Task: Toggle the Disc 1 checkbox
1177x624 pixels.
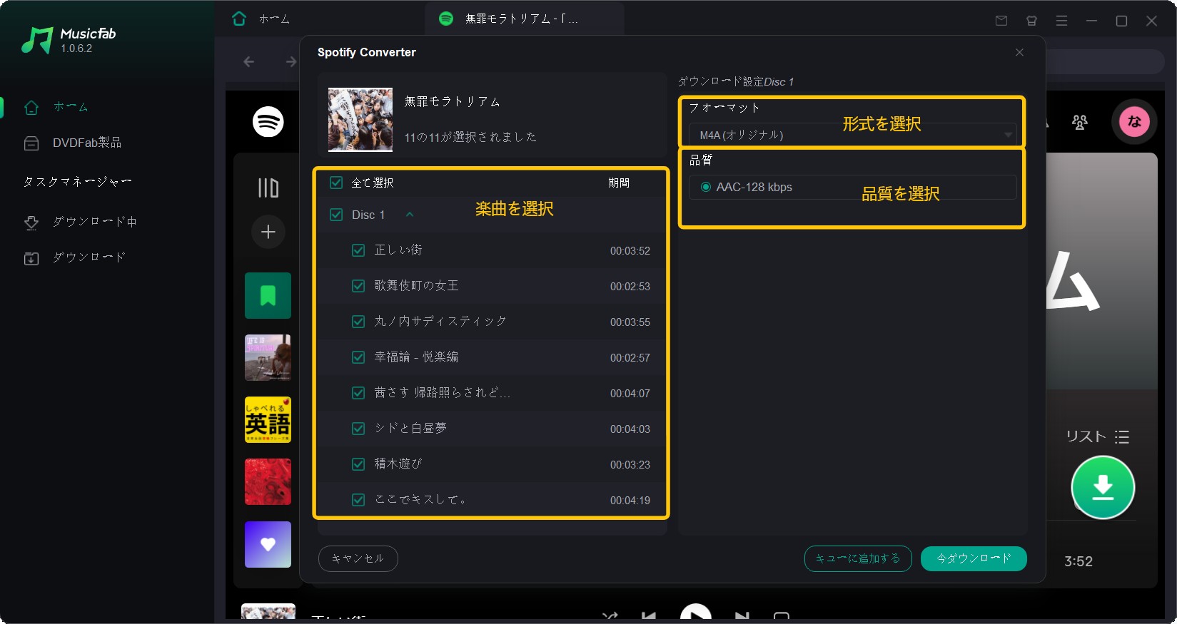Action: click(x=336, y=215)
